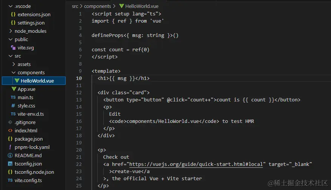Open README.md file
Screen dimensions: 331x190
click(28, 156)
